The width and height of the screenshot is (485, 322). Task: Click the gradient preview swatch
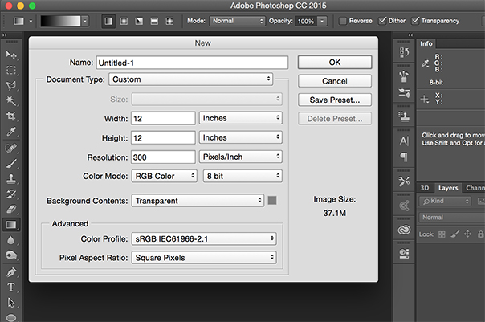tap(61, 21)
